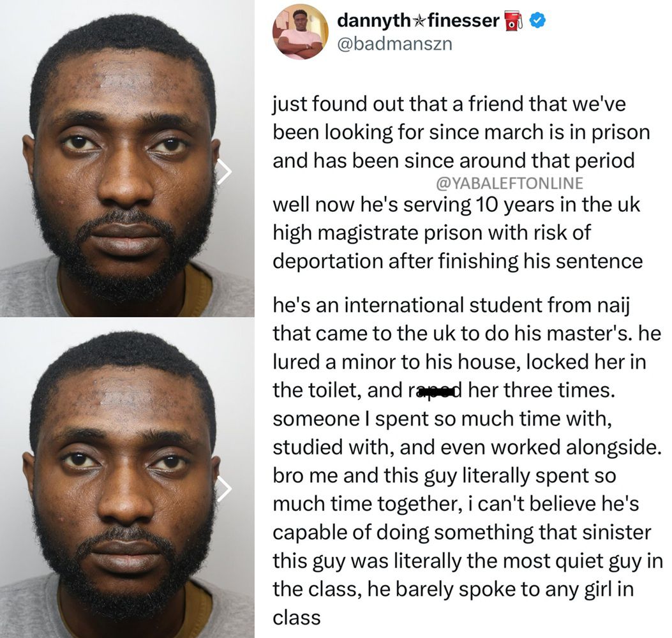Open the dannythfinesser display name

coord(418,20)
